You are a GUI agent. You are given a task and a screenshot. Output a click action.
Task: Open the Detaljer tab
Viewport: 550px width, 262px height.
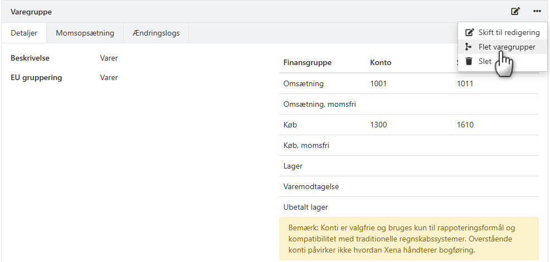tap(24, 33)
